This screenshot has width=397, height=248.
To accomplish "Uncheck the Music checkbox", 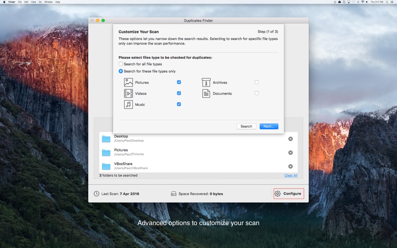I will pos(179,104).
